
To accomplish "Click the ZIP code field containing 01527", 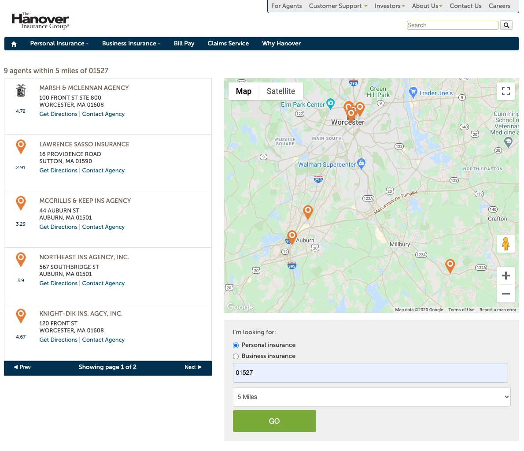I will (x=370, y=373).
